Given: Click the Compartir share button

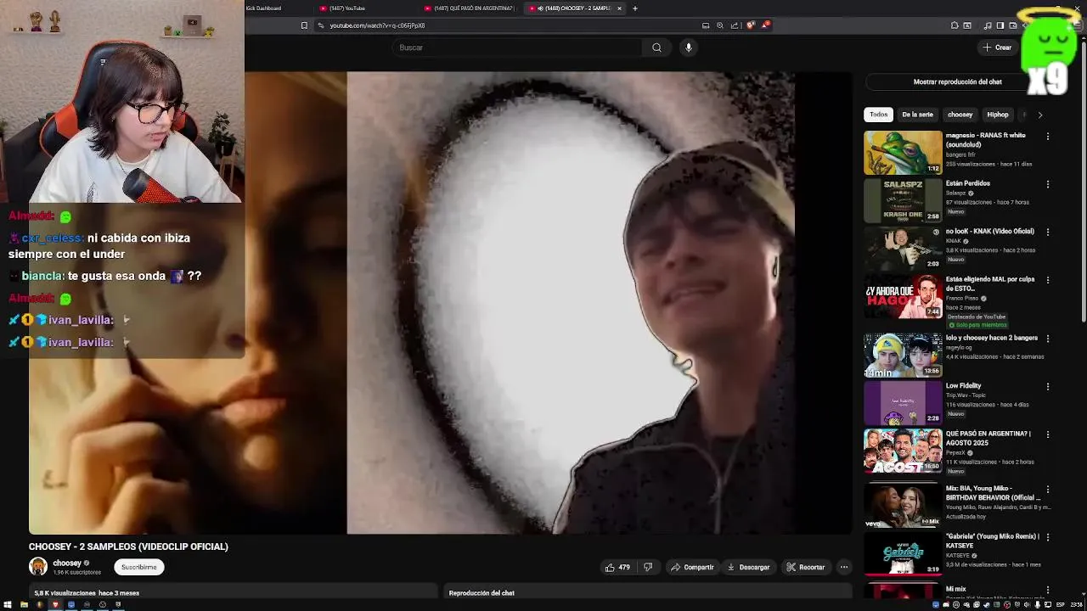Looking at the screenshot, I should 691,567.
